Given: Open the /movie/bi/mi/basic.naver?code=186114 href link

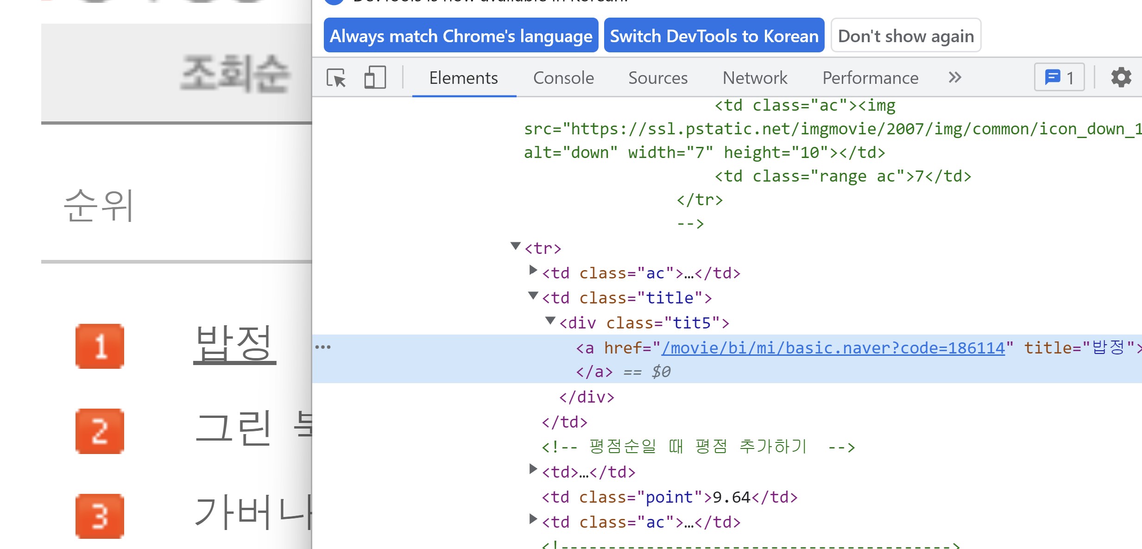Looking at the screenshot, I should pyautogui.click(x=833, y=348).
